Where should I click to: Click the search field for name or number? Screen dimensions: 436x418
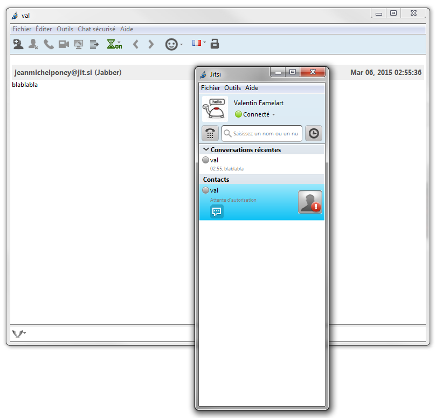[262, 133]
